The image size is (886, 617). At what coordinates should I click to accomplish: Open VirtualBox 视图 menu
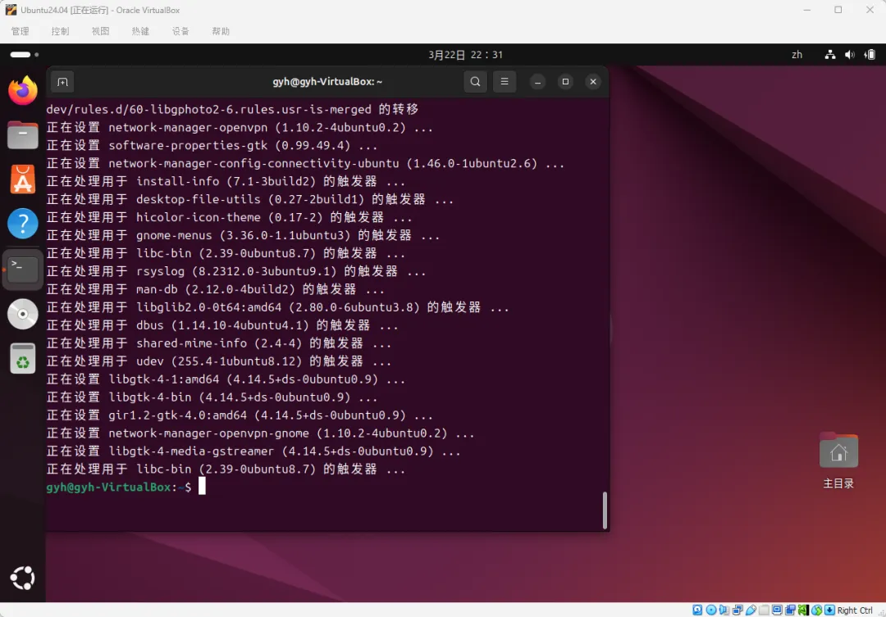tap(101, 31)
